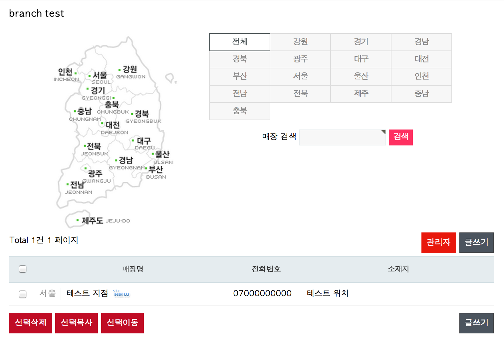
Task: Open the store search (매장 검색) dropdown corner
Action: (383, 132)
